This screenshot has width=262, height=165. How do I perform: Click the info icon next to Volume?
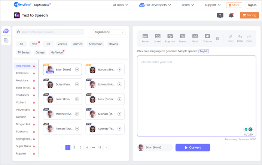tap(217, 39)
